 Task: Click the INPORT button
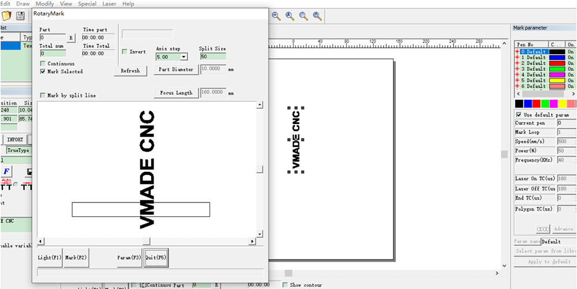(x=15, y=140)
